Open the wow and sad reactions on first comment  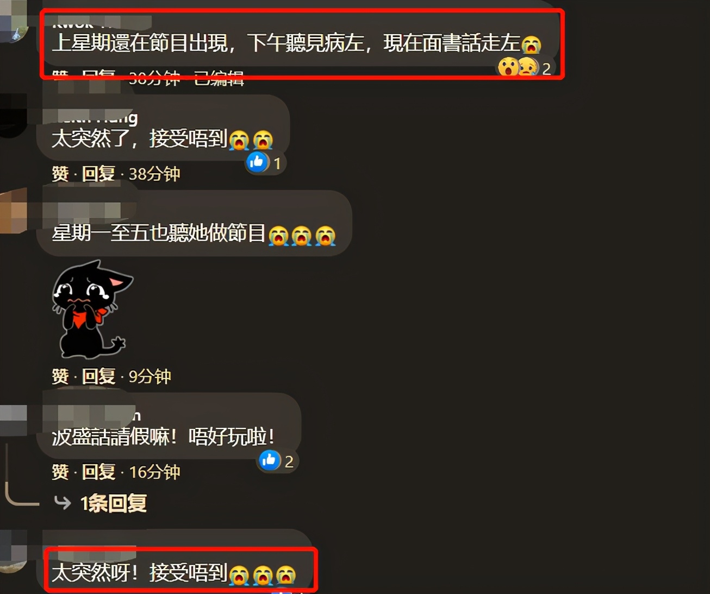click(519, 67)
